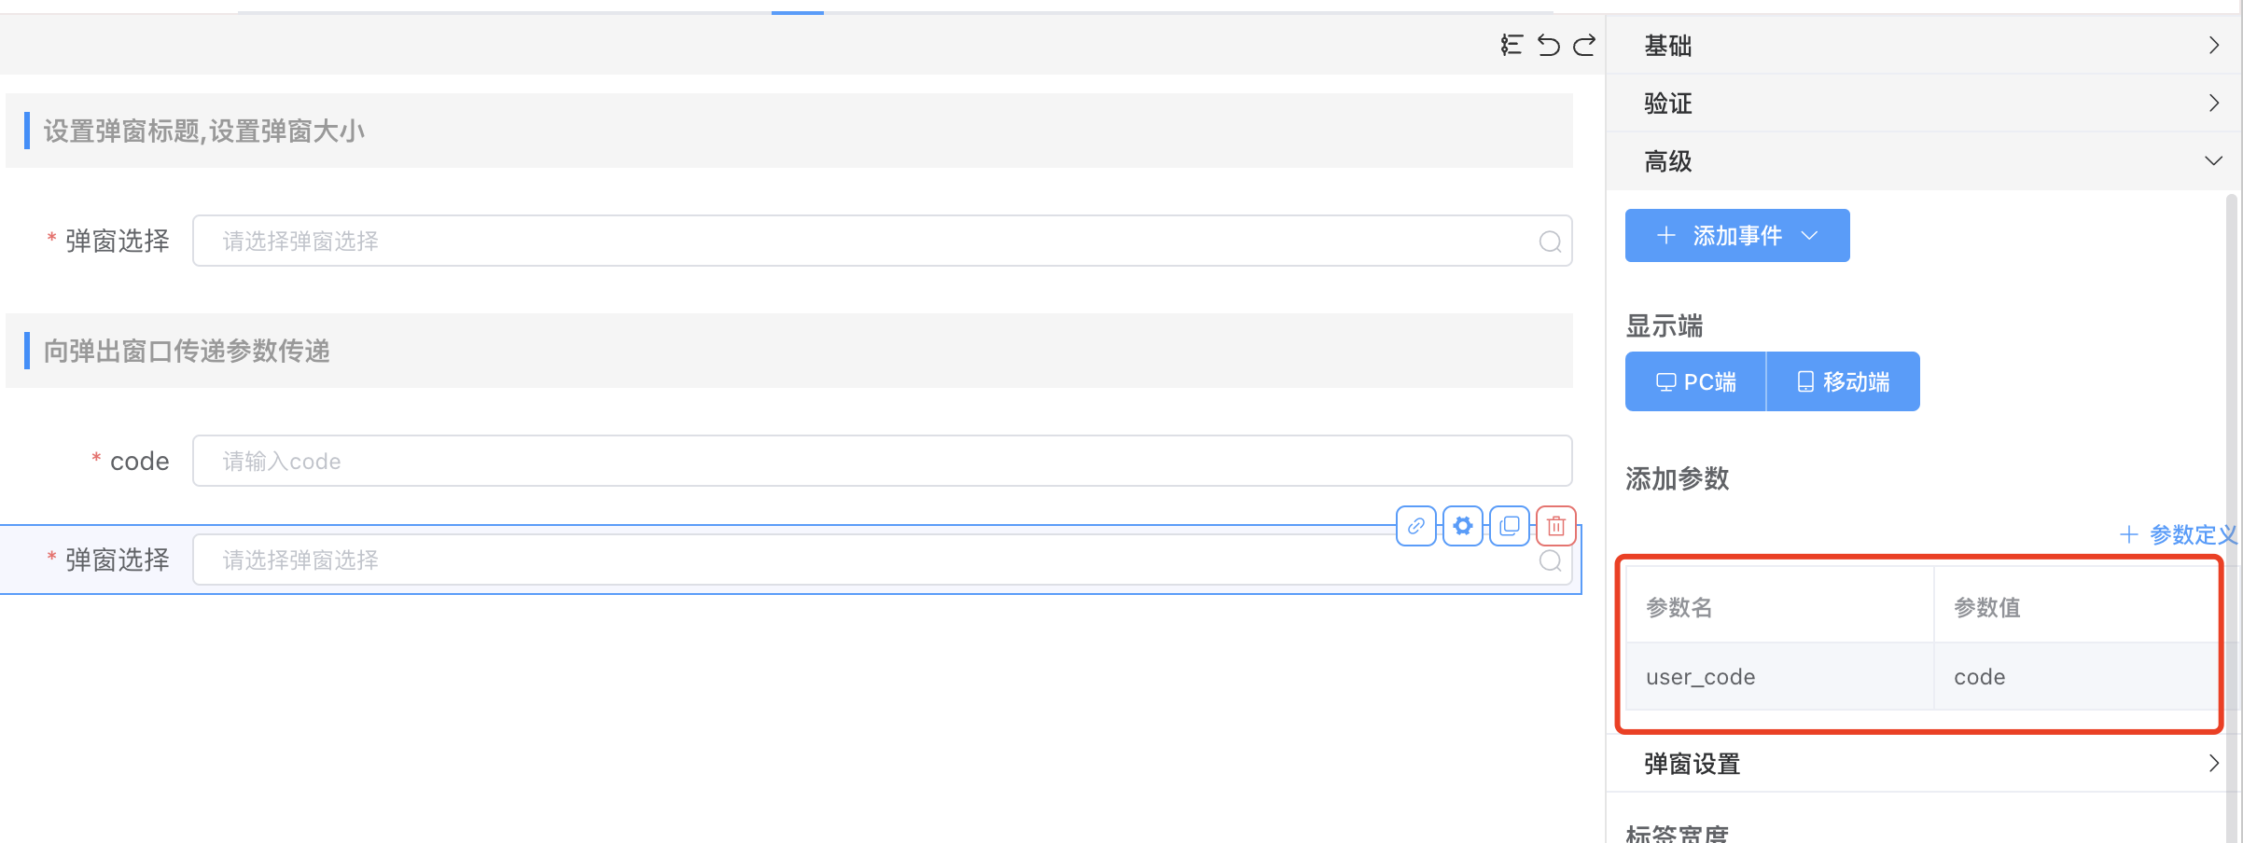
Task: Click the code parameter value cell
Action: point(2075,677)
